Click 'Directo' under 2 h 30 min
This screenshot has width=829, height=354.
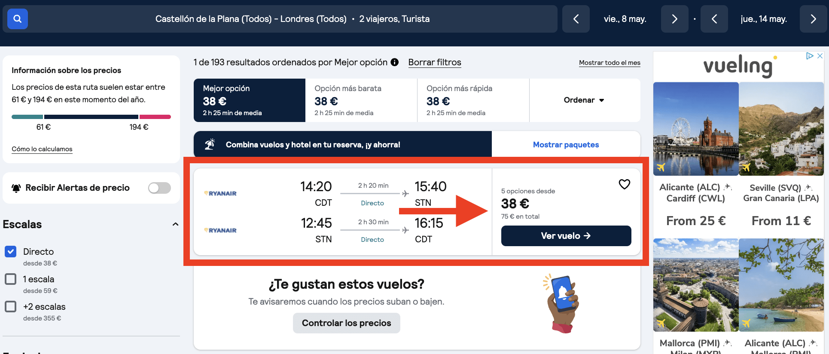pyautogui.click(x=372, y=240)
